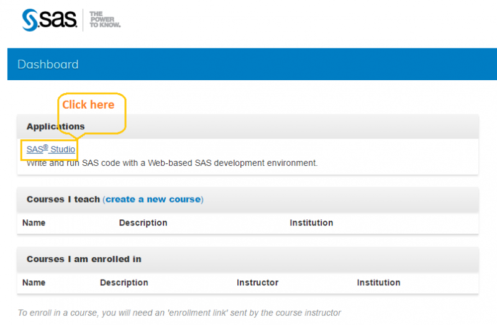Screen dimensions: 497x325
Task: Click the 'Write and run SAS code' description
Action: tap(172, 163)
